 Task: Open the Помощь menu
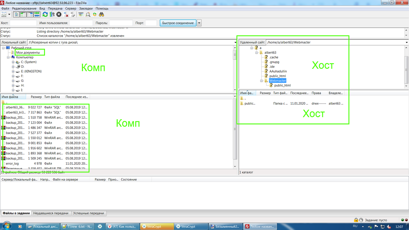(x=102, y=8)
